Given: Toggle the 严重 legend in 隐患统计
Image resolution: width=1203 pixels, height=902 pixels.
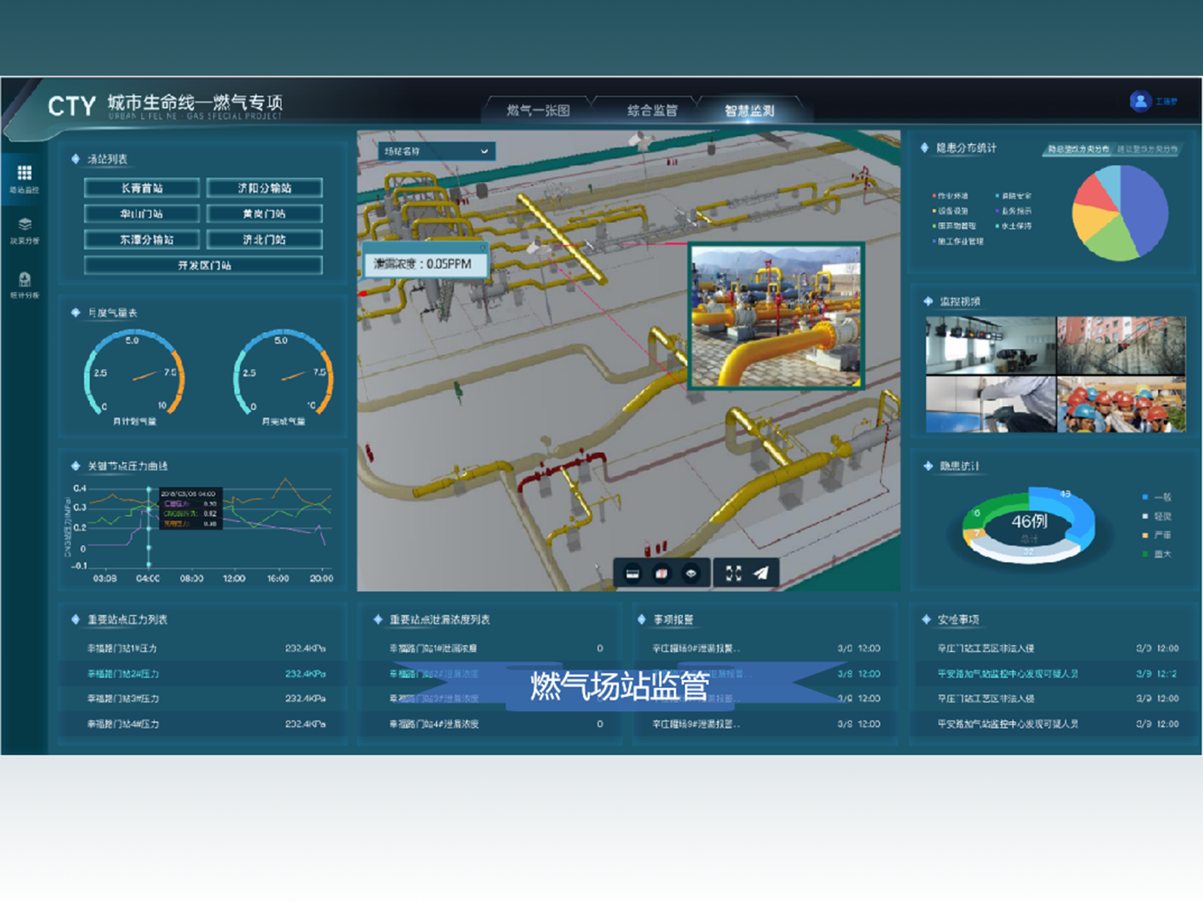Looking at the screenshot, I should pos(1157,535).
